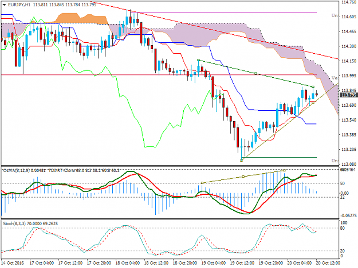Select the 17 Oct 20:00 time label

tap(99, 263)
